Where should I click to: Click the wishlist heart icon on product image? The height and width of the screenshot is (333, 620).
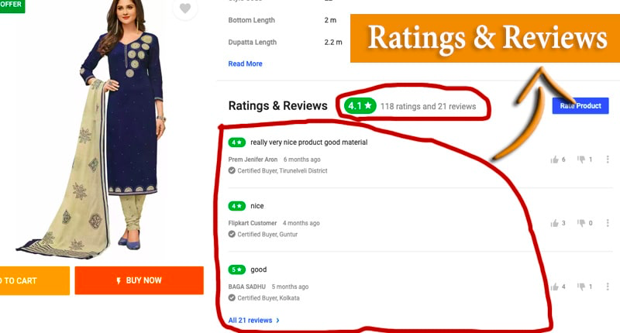pos(185,9)
